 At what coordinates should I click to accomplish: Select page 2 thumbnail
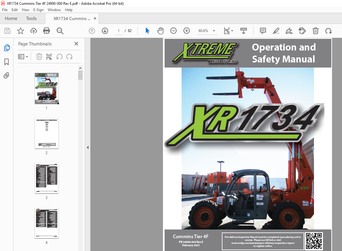(47, 133)
